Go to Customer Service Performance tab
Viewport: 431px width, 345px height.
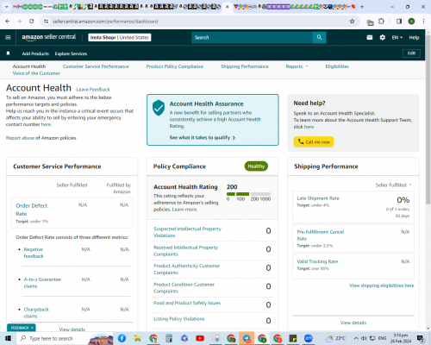point(96,66)
